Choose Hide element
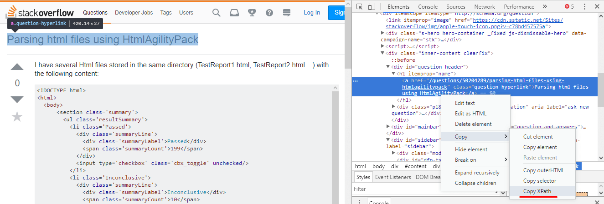Image resolution: width=604 pixels, height=204 pixels. 471,149
